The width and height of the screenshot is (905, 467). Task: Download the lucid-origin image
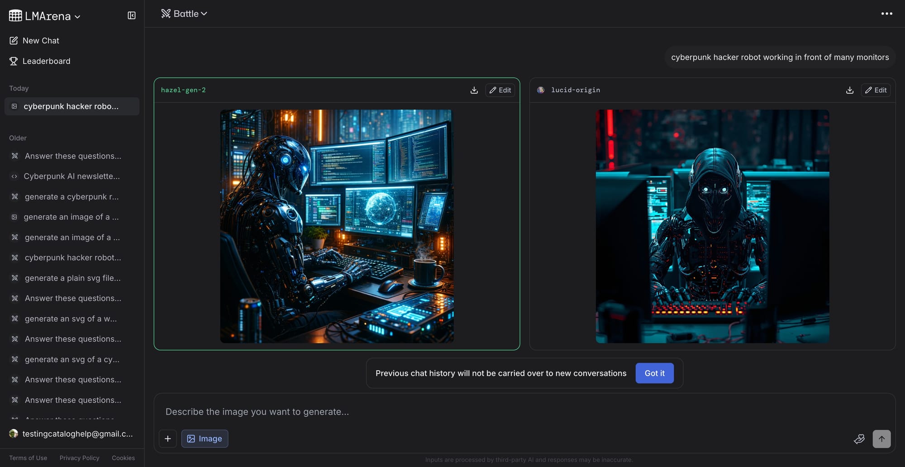tap(849, 90)
